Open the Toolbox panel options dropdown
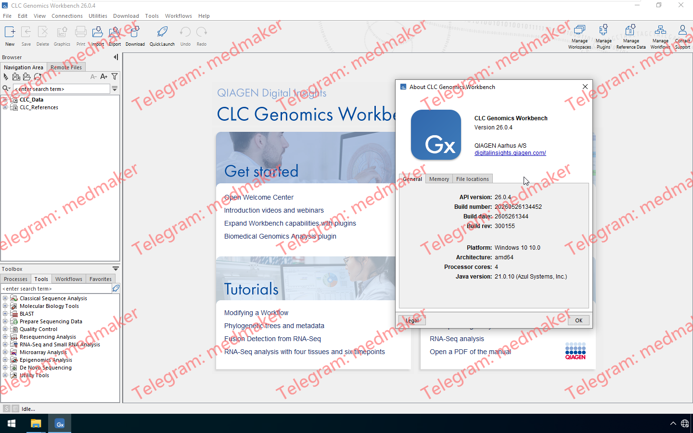This screenshot has height=433, width=693. click(x=115, y=268)
